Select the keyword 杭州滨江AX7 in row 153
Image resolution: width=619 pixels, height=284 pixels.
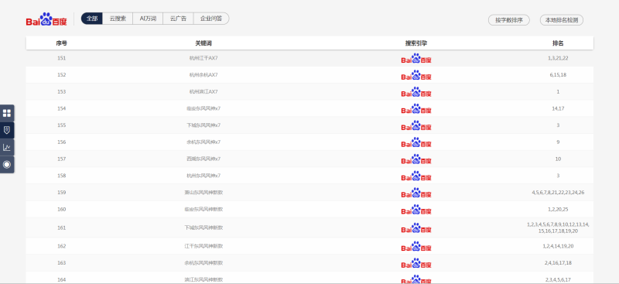pyautogui.click(x=203, y=91)
